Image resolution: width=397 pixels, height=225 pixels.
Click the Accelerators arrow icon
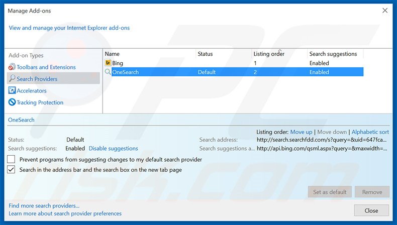click(x=12, y=90)
